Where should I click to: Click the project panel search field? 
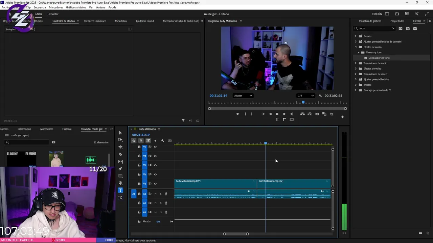[27, 142]
